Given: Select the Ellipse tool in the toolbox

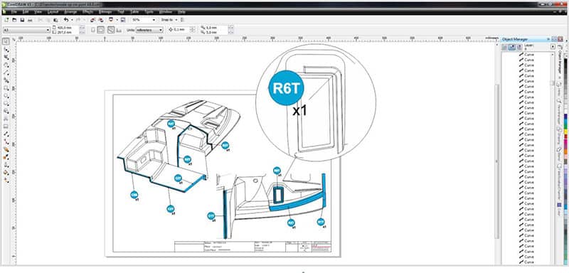Looking at the screenshot, I should point(6,96).
